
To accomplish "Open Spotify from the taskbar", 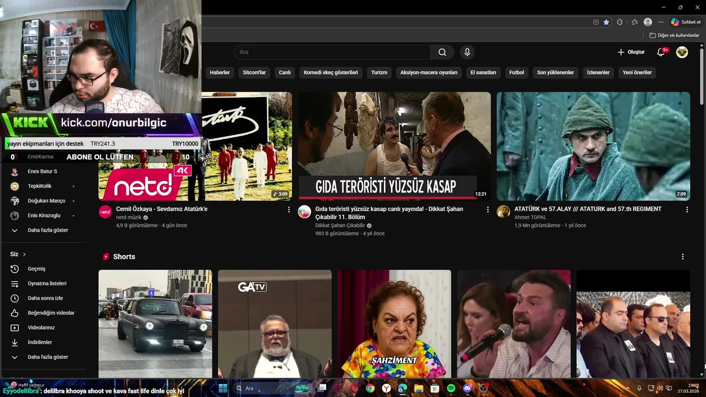I will (451, 388).
